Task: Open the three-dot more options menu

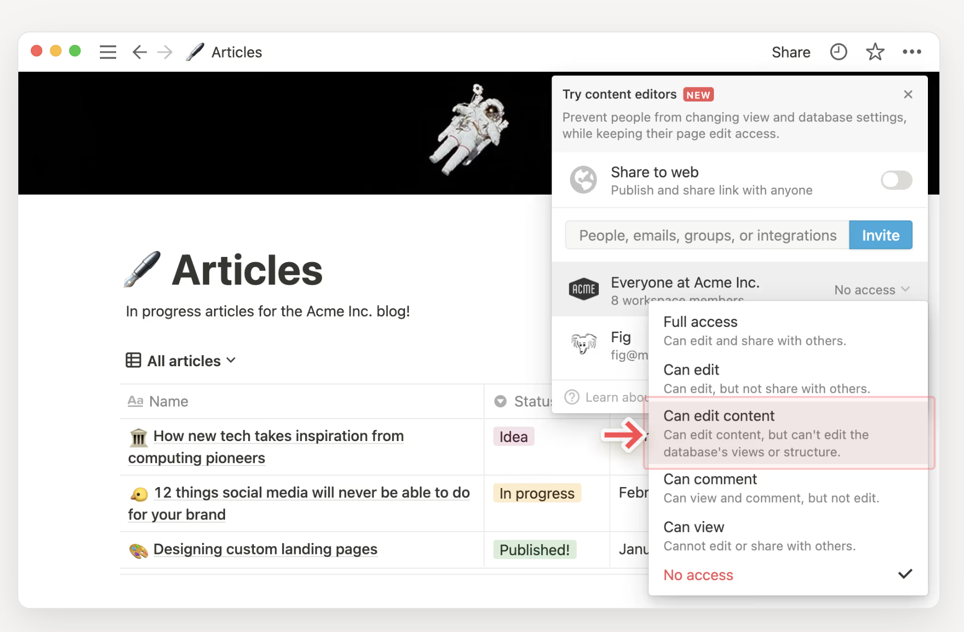Action: pos(912,52)
